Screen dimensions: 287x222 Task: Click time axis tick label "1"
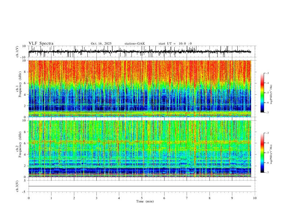pyautogui.click(x=51, y=198)
